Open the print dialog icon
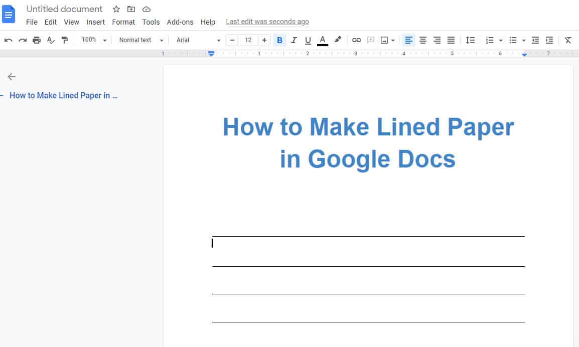 pos(37,40)
